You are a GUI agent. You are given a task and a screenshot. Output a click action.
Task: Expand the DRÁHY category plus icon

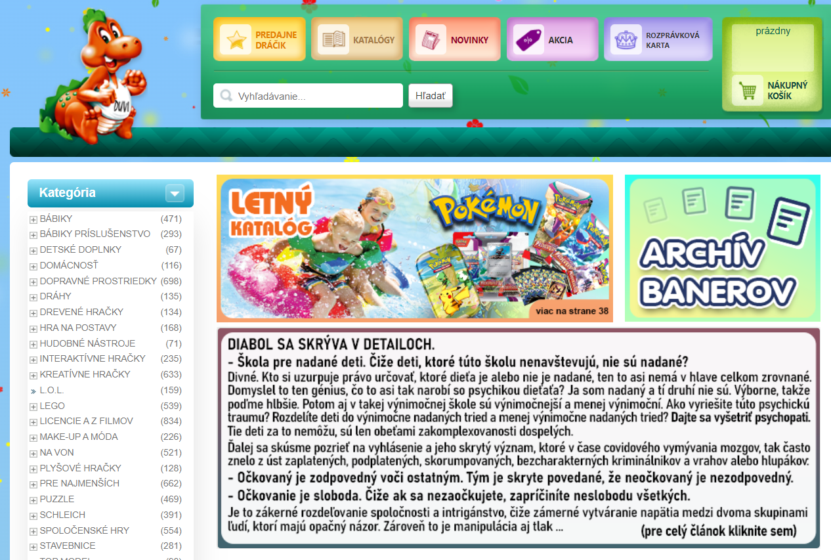point(33,297)
